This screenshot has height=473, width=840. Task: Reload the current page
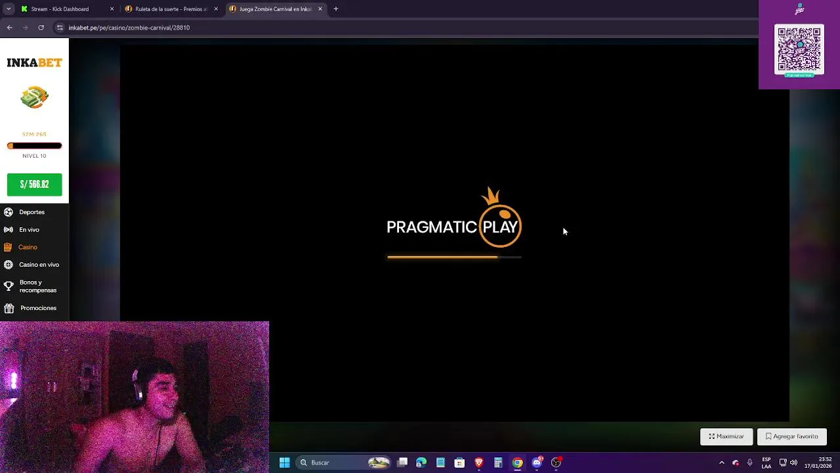(x=41, y=28)
